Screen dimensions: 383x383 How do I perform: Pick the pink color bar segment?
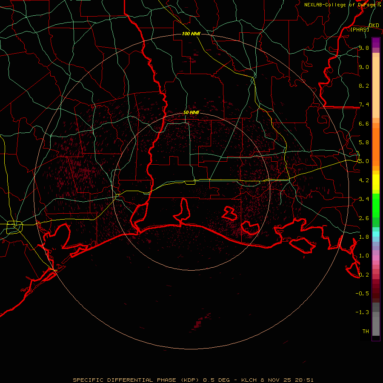pos(376,258)
